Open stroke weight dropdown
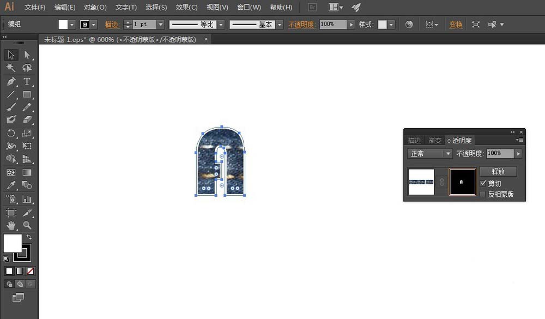Image resolution: width=545 pixels, height=319 pixels. click(x=161, y=25)
